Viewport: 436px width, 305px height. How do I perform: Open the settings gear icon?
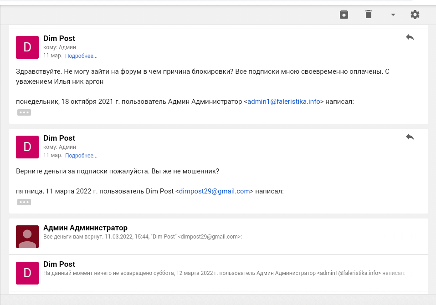415,15
